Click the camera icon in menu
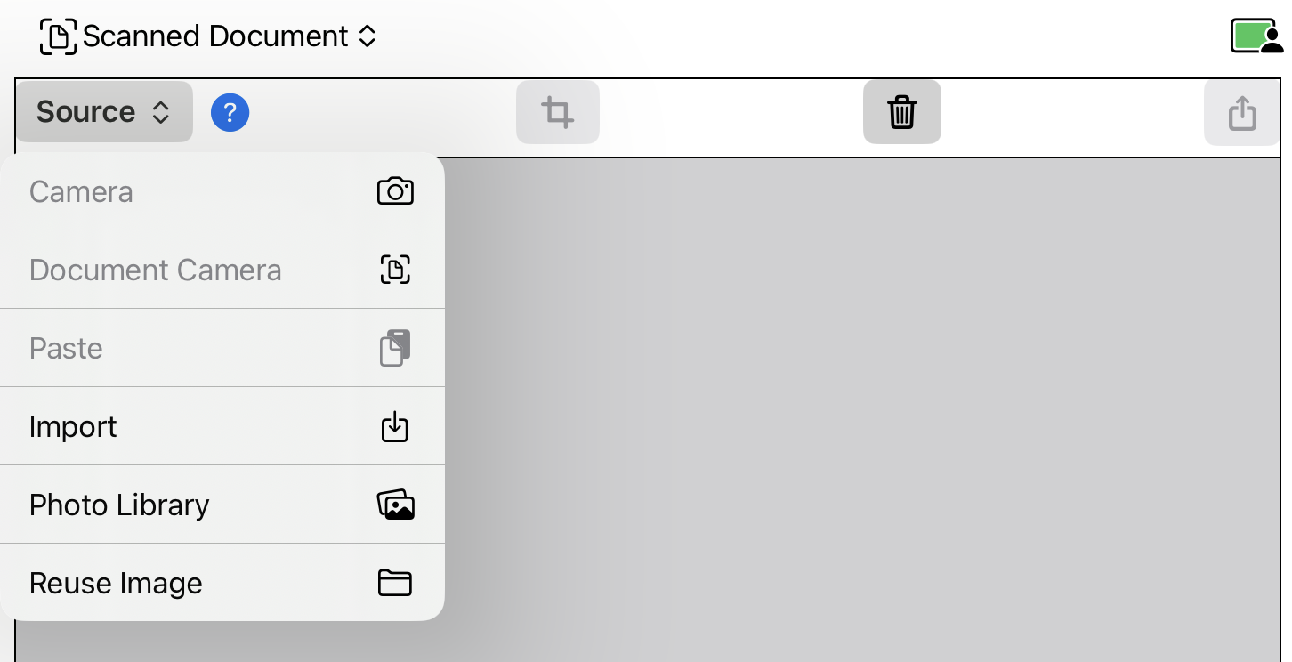1292x662 pixels. [395, 191]
